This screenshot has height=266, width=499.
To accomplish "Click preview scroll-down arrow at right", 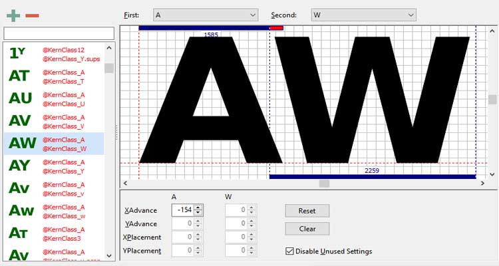I will (x=492, y=174).
